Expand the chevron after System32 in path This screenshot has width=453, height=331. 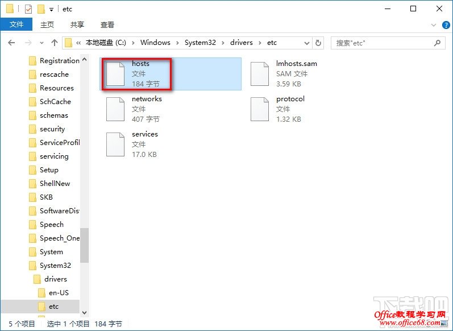click(223, 43)
